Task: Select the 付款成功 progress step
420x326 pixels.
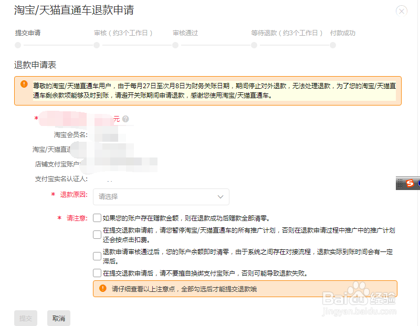Action: click(x=343, y=33)
